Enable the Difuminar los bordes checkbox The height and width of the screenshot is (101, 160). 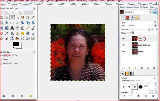[x=2, y=64]
